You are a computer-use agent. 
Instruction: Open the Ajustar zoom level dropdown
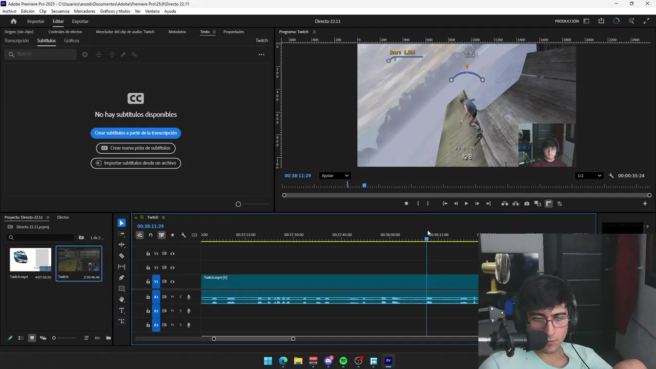click(335, 176)
